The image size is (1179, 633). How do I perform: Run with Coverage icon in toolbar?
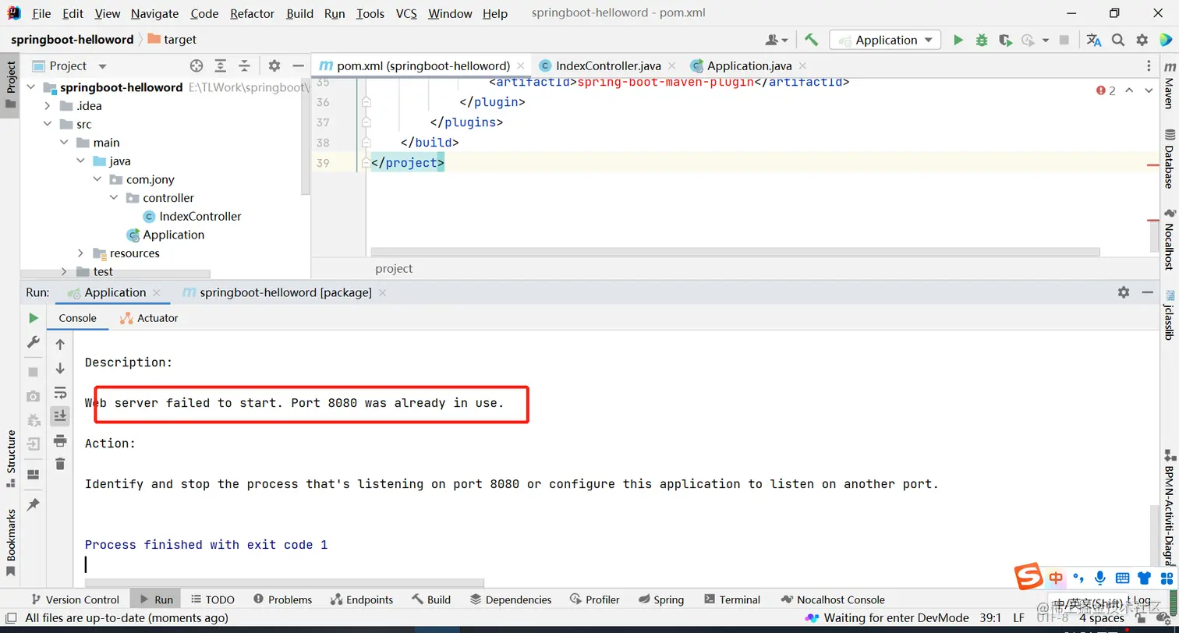1005,40
